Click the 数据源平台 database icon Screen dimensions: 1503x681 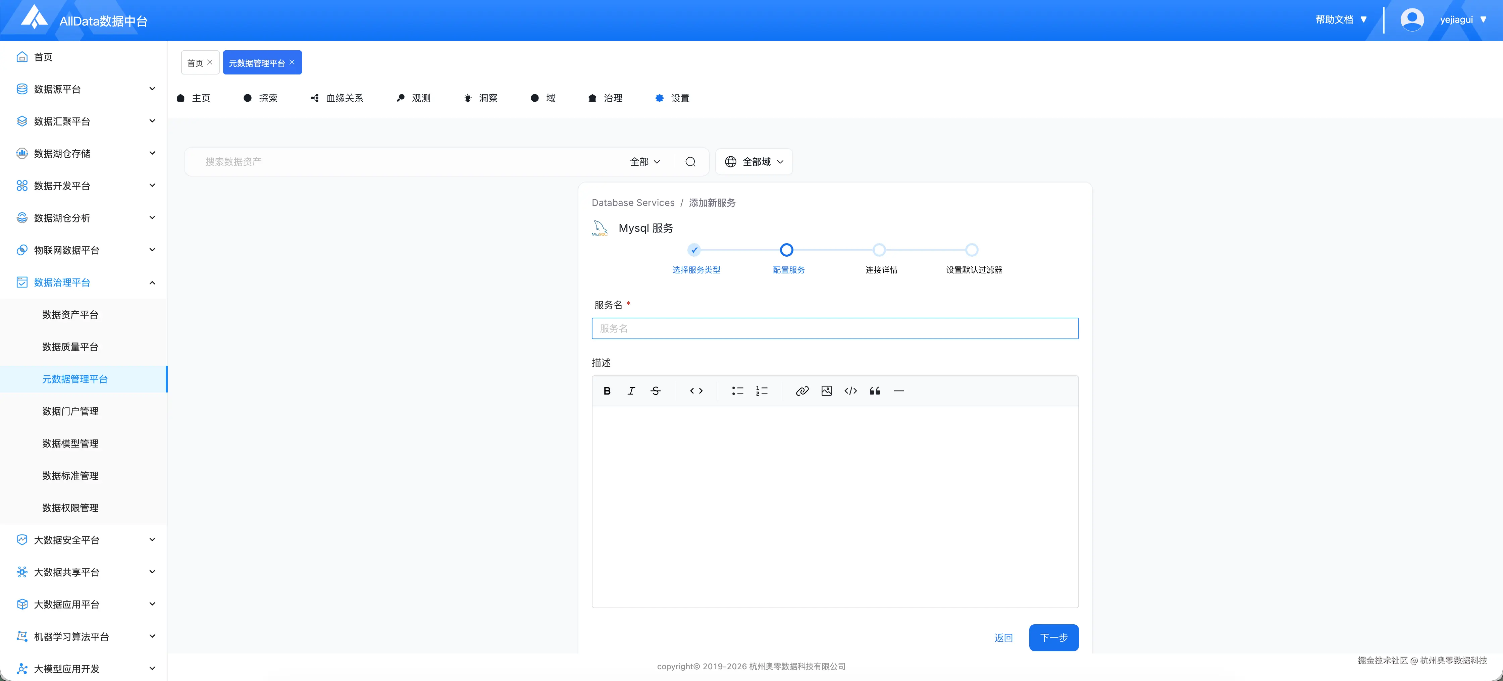click(22, 89)
